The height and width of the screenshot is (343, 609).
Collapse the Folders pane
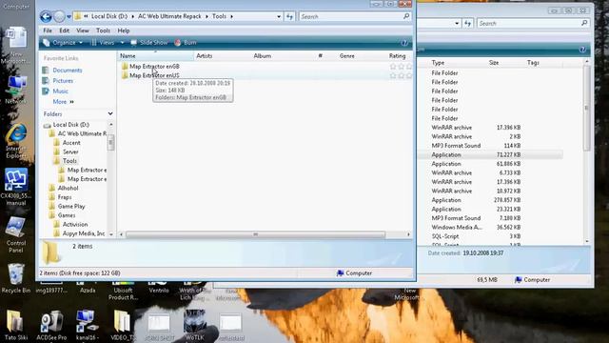(110, 113)
